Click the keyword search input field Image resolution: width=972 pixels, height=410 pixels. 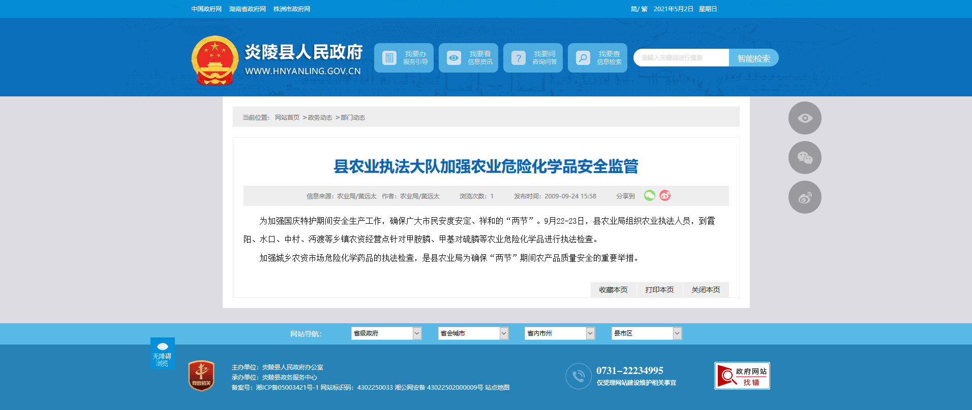681,58
